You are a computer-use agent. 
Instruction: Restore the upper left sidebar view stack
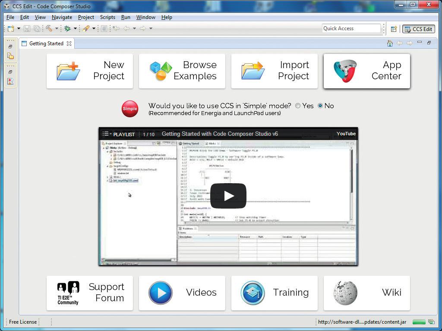tap(10, 47)
